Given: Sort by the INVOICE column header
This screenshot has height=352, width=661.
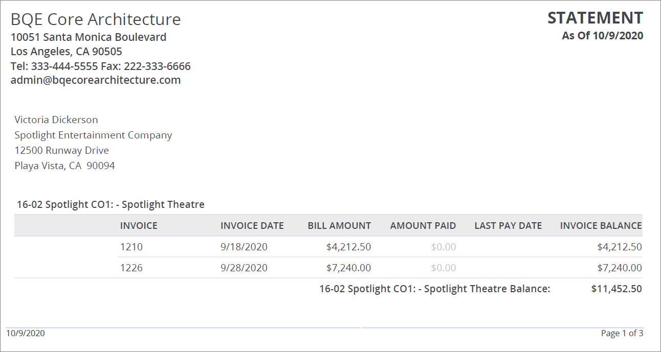Looking at the screenshot, I should (x=139, y=225).
